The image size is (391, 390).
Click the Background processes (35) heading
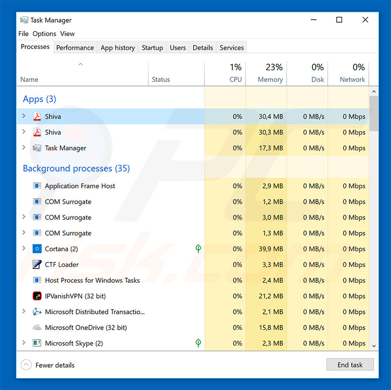(76, 169)
